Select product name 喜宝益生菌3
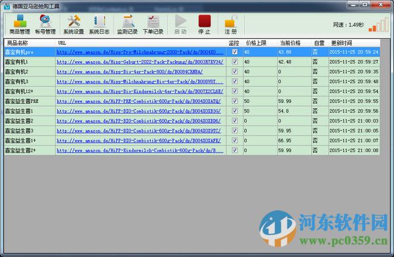 19,130
